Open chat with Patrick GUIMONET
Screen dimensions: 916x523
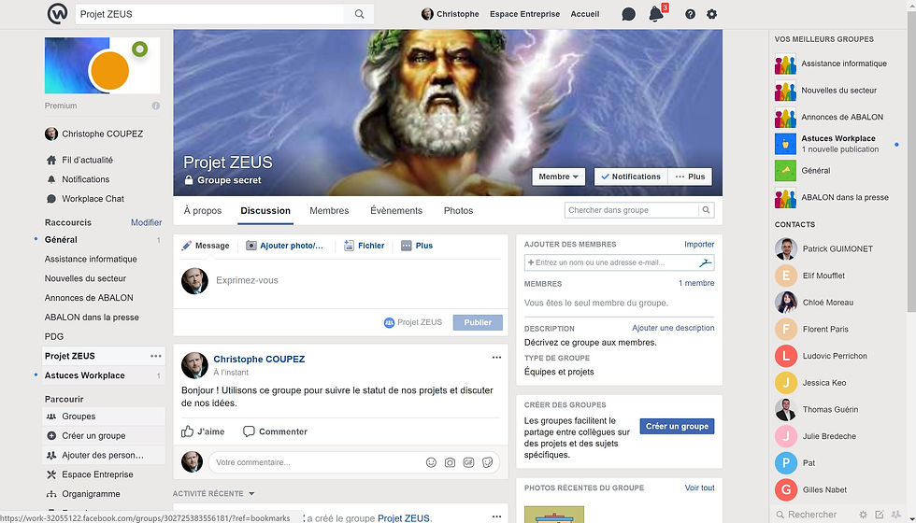[x=837, y=248]
